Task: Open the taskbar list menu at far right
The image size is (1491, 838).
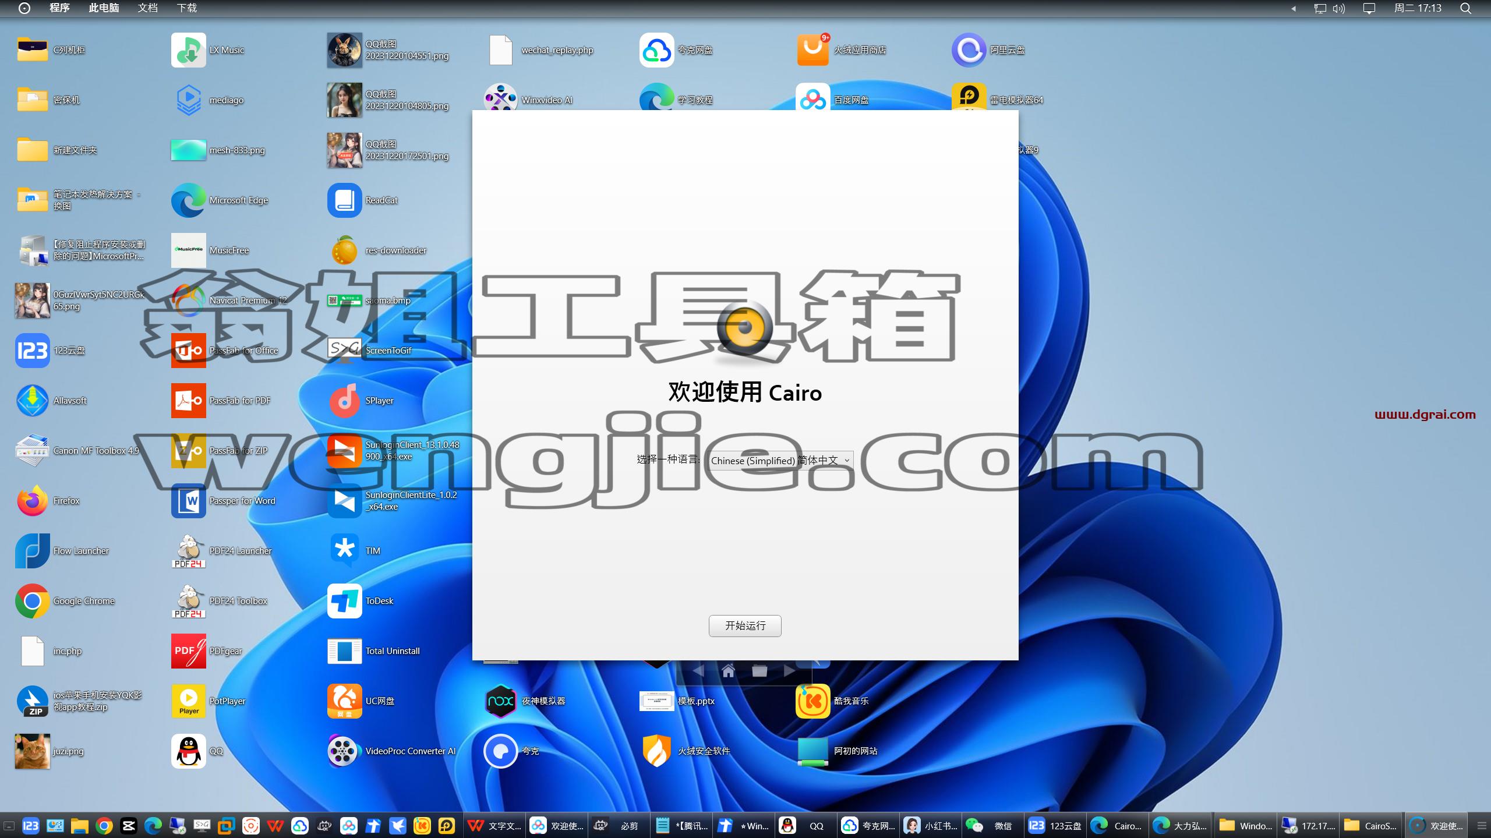Action: pos(1482,826)
